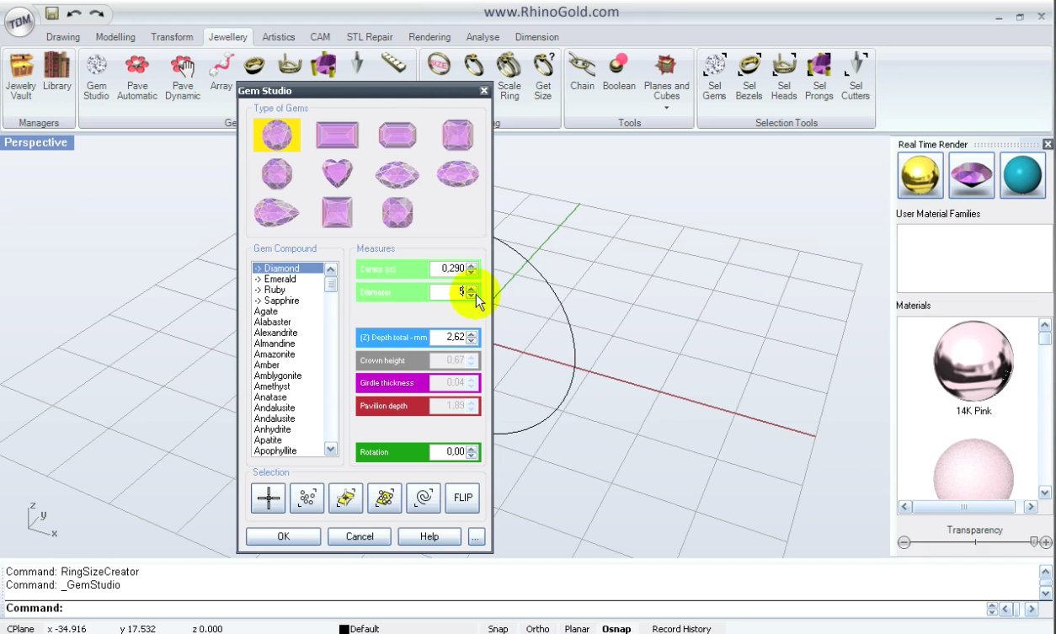This screenshot has width=1056, height=634.
Task: Click the Undo arrow in title bar
Action: (74, 13)
